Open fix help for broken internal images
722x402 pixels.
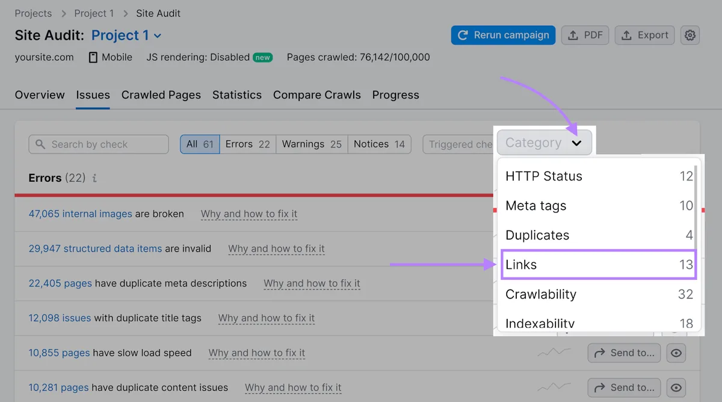(249, 214)
